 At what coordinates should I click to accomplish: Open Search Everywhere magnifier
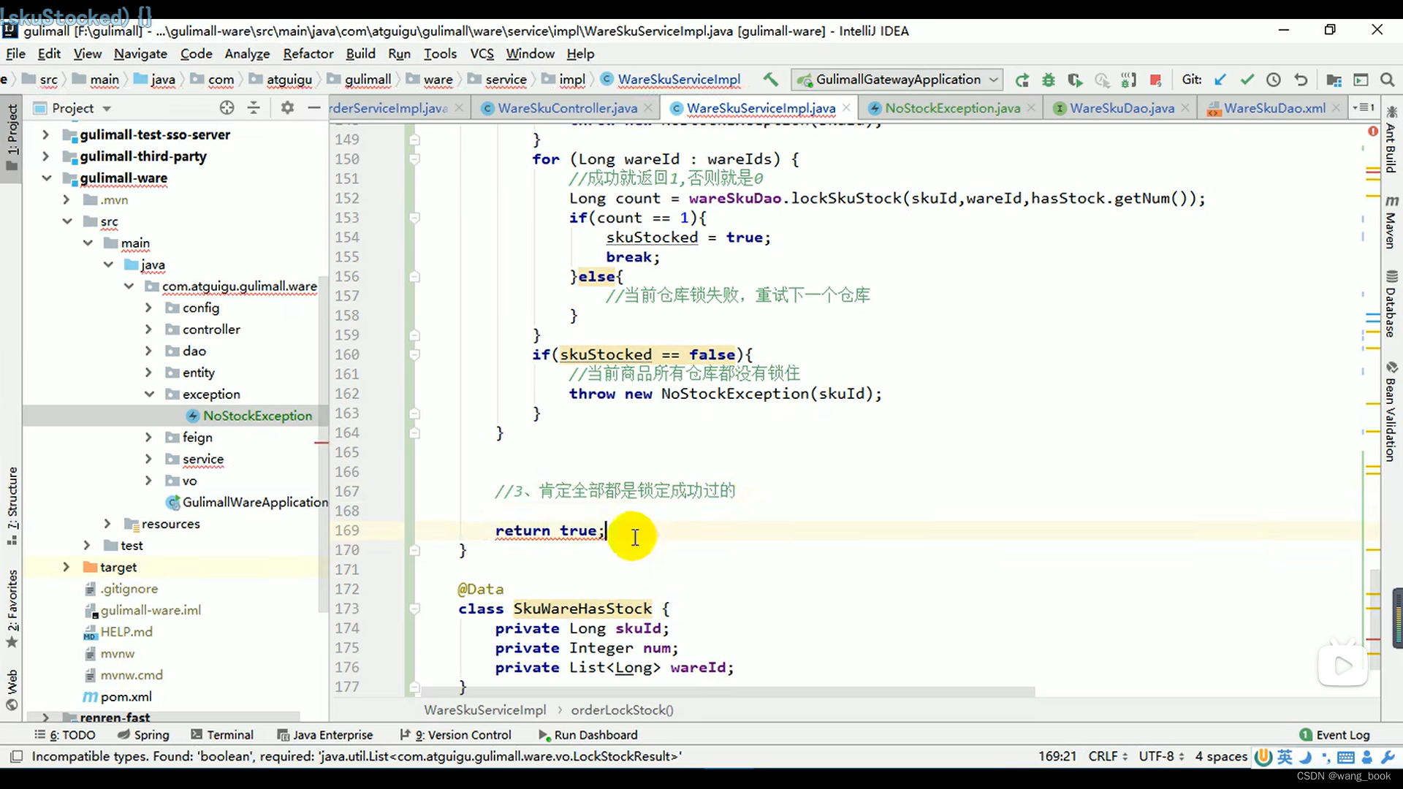pos(1387,80)
